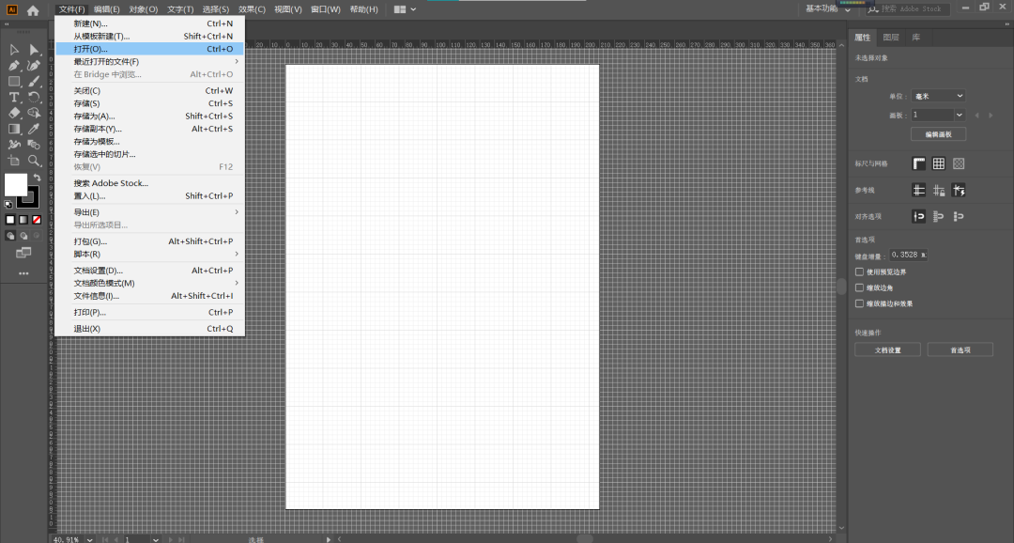
Task: Toggle the 缩放边角 checkbox
Action: [x=859, y=287]
